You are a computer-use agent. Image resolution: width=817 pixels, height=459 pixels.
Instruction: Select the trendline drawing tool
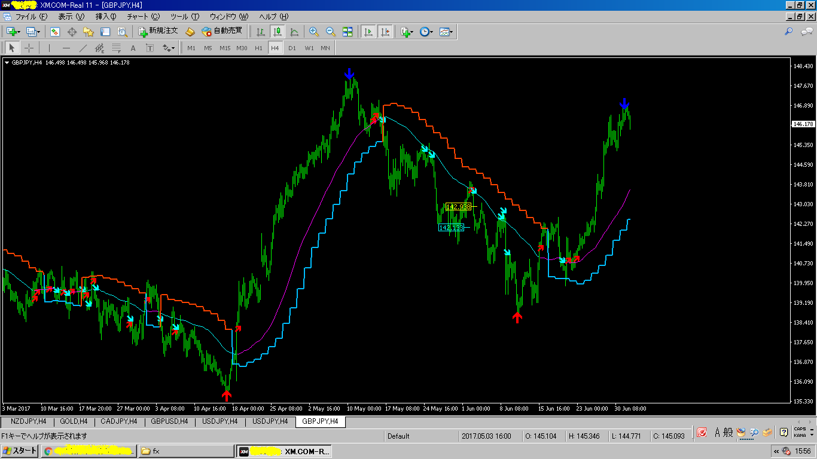pyautogui.click(x=83, y=48)
